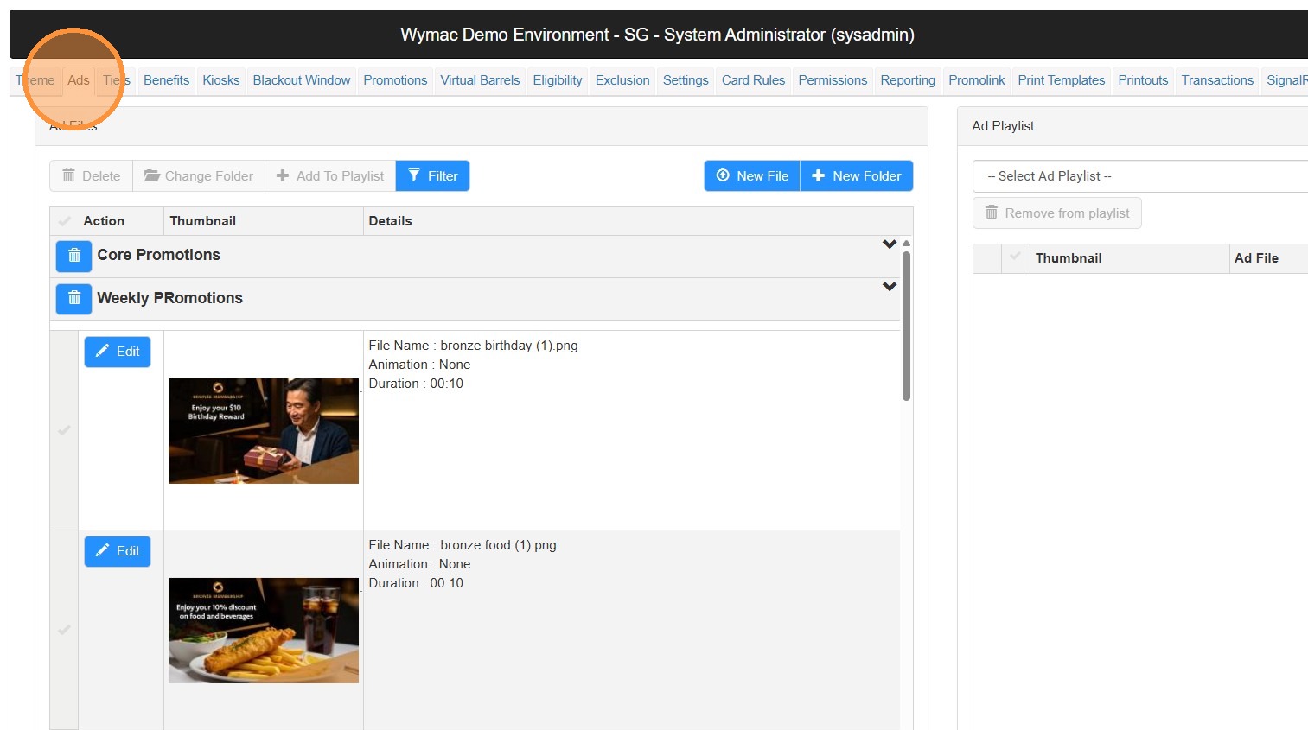Viewport: 1308px width, 730px height.
Task: Click the Delete trash button in toolbar
Action: [91, 176]
